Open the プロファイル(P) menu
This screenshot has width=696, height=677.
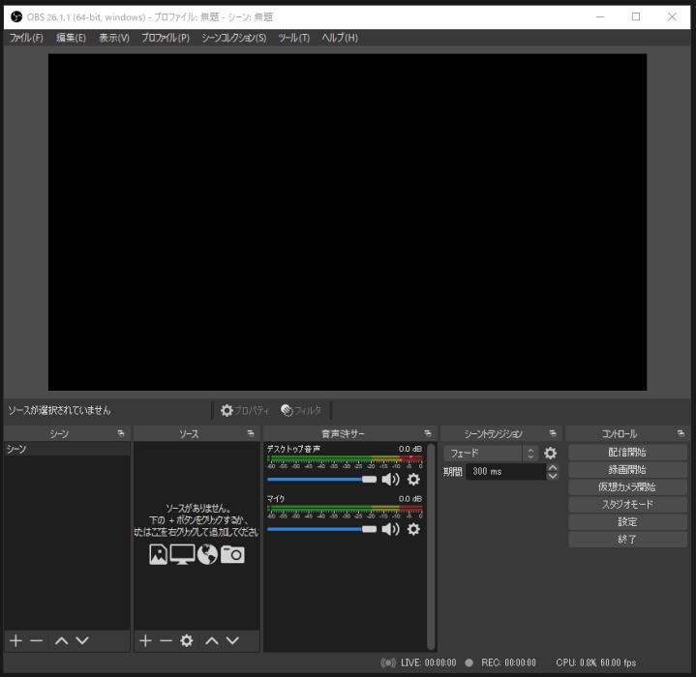(x=166, y=38)
